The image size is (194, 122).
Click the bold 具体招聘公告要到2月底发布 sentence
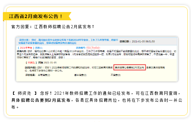click(x=41, y=100)
